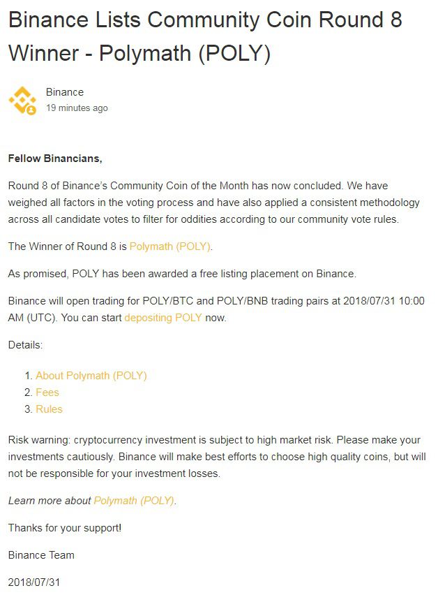This screenshot has width=438, height=595.
Task: Open 'About Polymath (POLY)' details link
Action: (91, 376)
